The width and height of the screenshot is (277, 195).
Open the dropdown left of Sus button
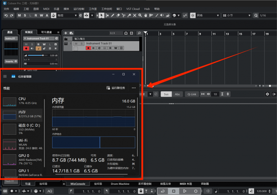coord(150,94)
